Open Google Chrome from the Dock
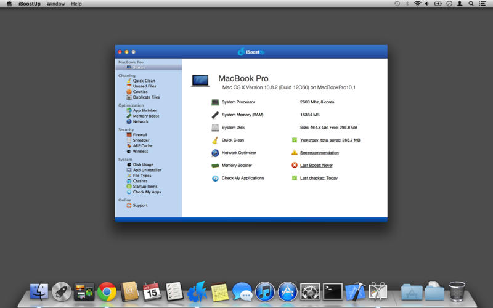The image size is (493, 308). [107, 291]
